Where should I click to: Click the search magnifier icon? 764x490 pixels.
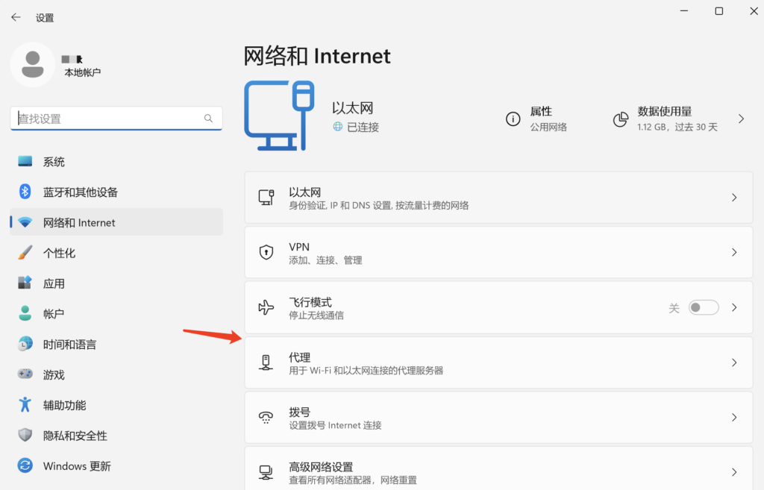(208, 119)
